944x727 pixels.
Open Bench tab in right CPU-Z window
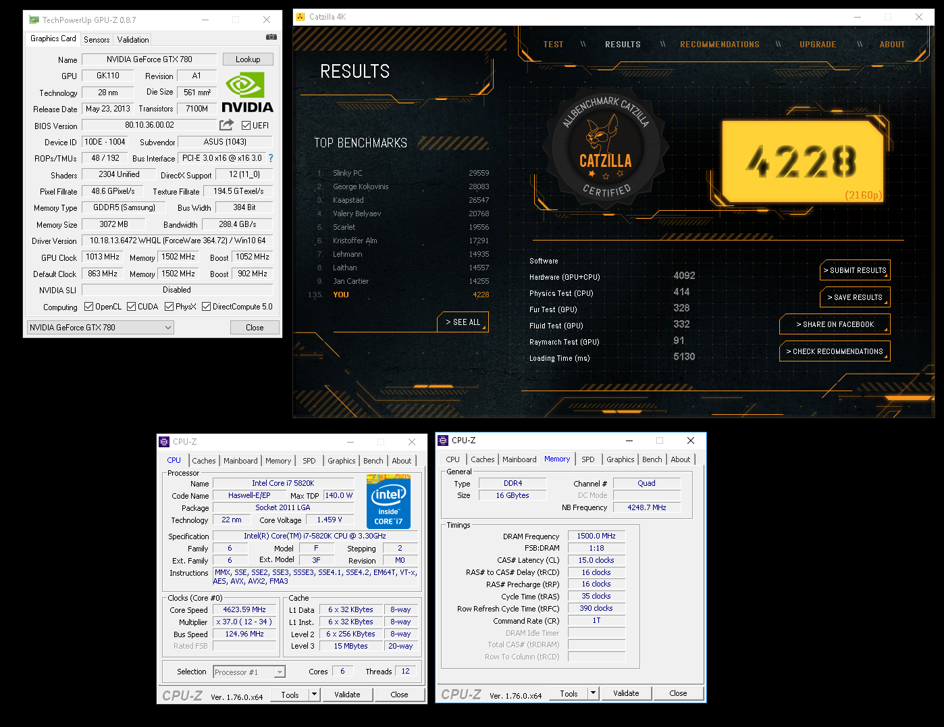[x=652, y=459]
